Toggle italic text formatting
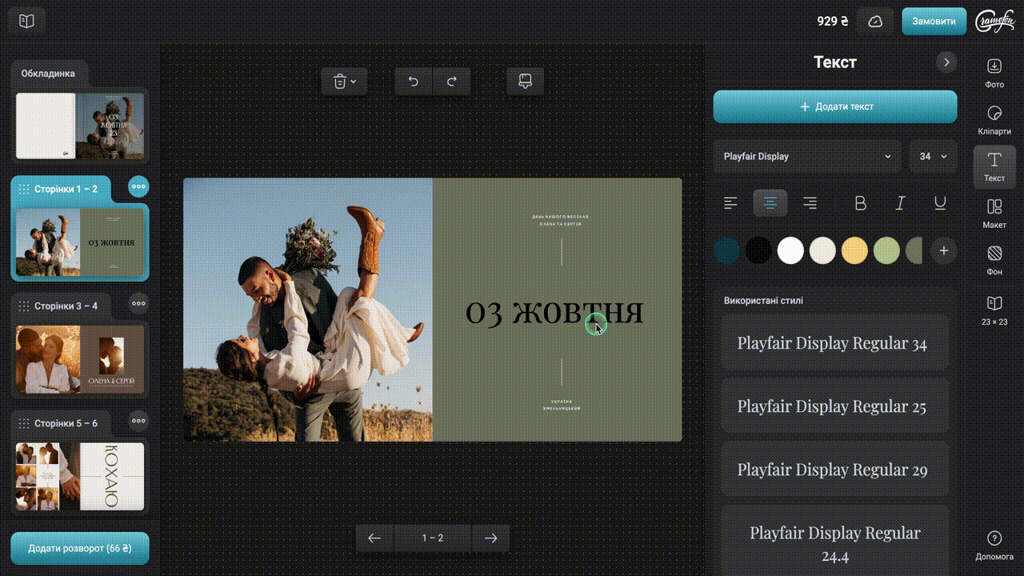 click(x=900, y=203)
